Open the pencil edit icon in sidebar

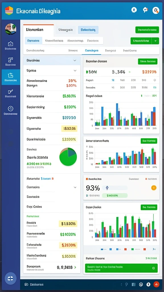(11, 92)
